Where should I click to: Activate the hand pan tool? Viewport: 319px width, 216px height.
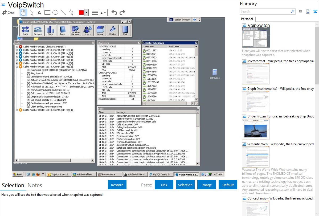pos(23,13)
